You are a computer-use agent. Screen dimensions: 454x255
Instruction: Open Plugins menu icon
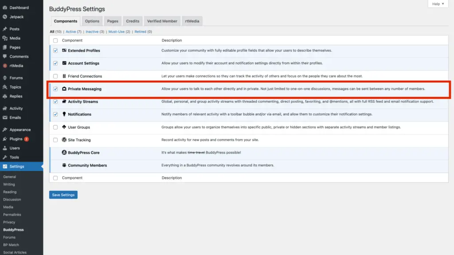pyautogui.click(x=5, y=139)
